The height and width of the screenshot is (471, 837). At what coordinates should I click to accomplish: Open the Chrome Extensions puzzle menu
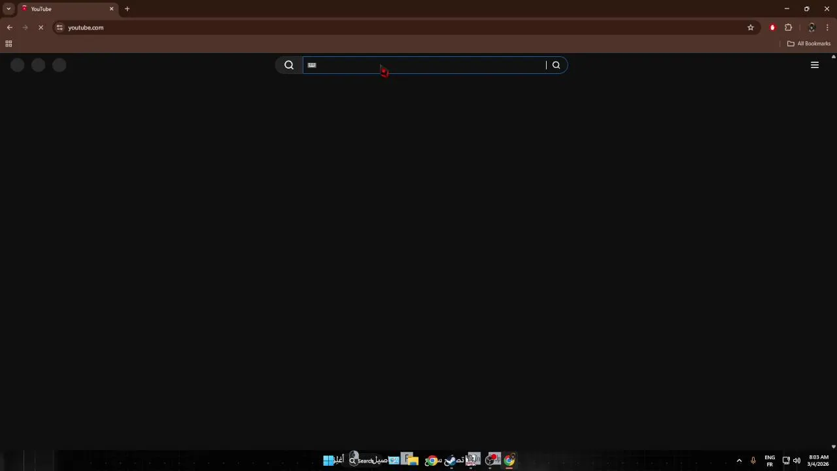tap(789, 27)
